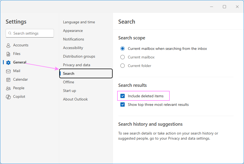Select Current mailbox when searching from inbox
This screenshot has height=164, width=244.
pyautogui.click(x=123, y=49)
